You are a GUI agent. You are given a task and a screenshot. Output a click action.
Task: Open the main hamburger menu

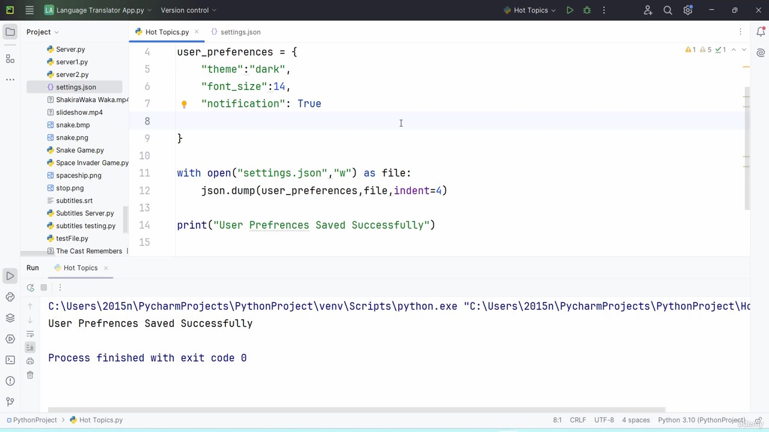(29, 10)
